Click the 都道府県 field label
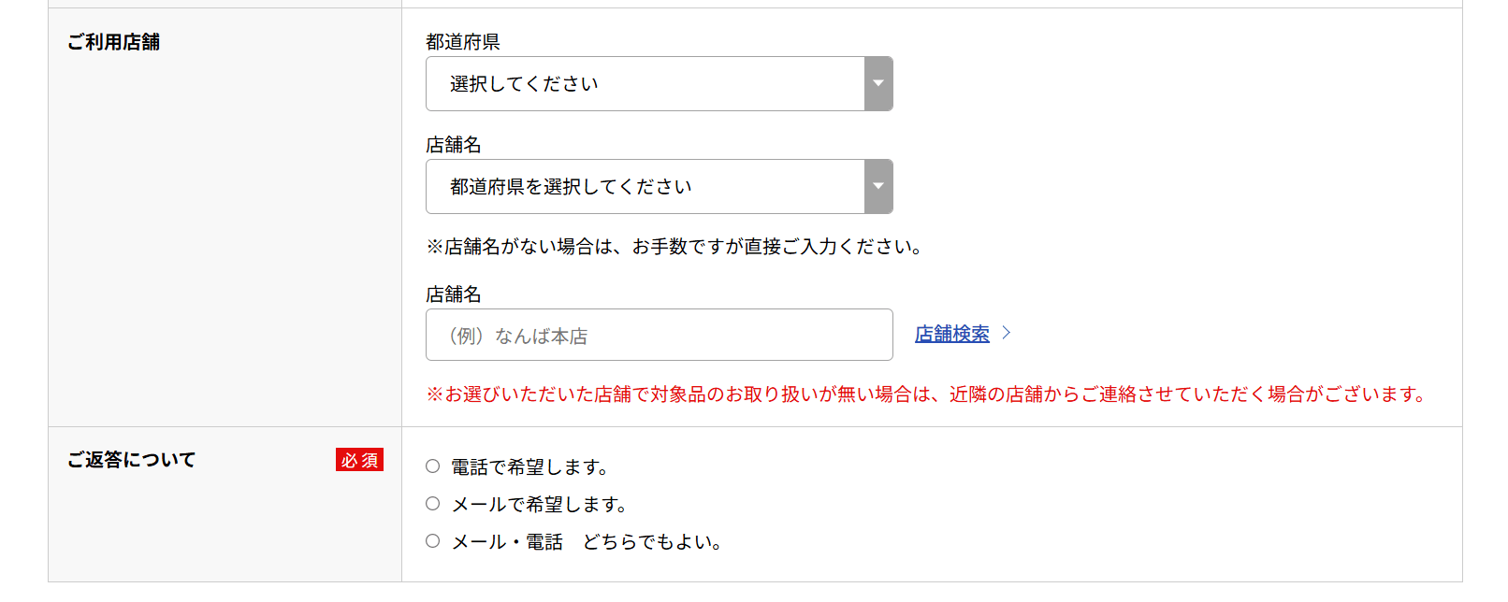 click(x=462, y=42)
